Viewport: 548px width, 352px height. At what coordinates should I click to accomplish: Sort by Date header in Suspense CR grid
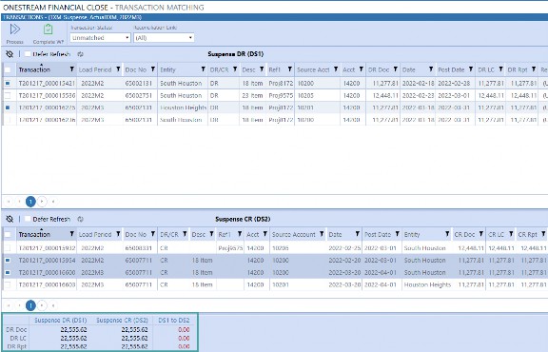(335, 234)
